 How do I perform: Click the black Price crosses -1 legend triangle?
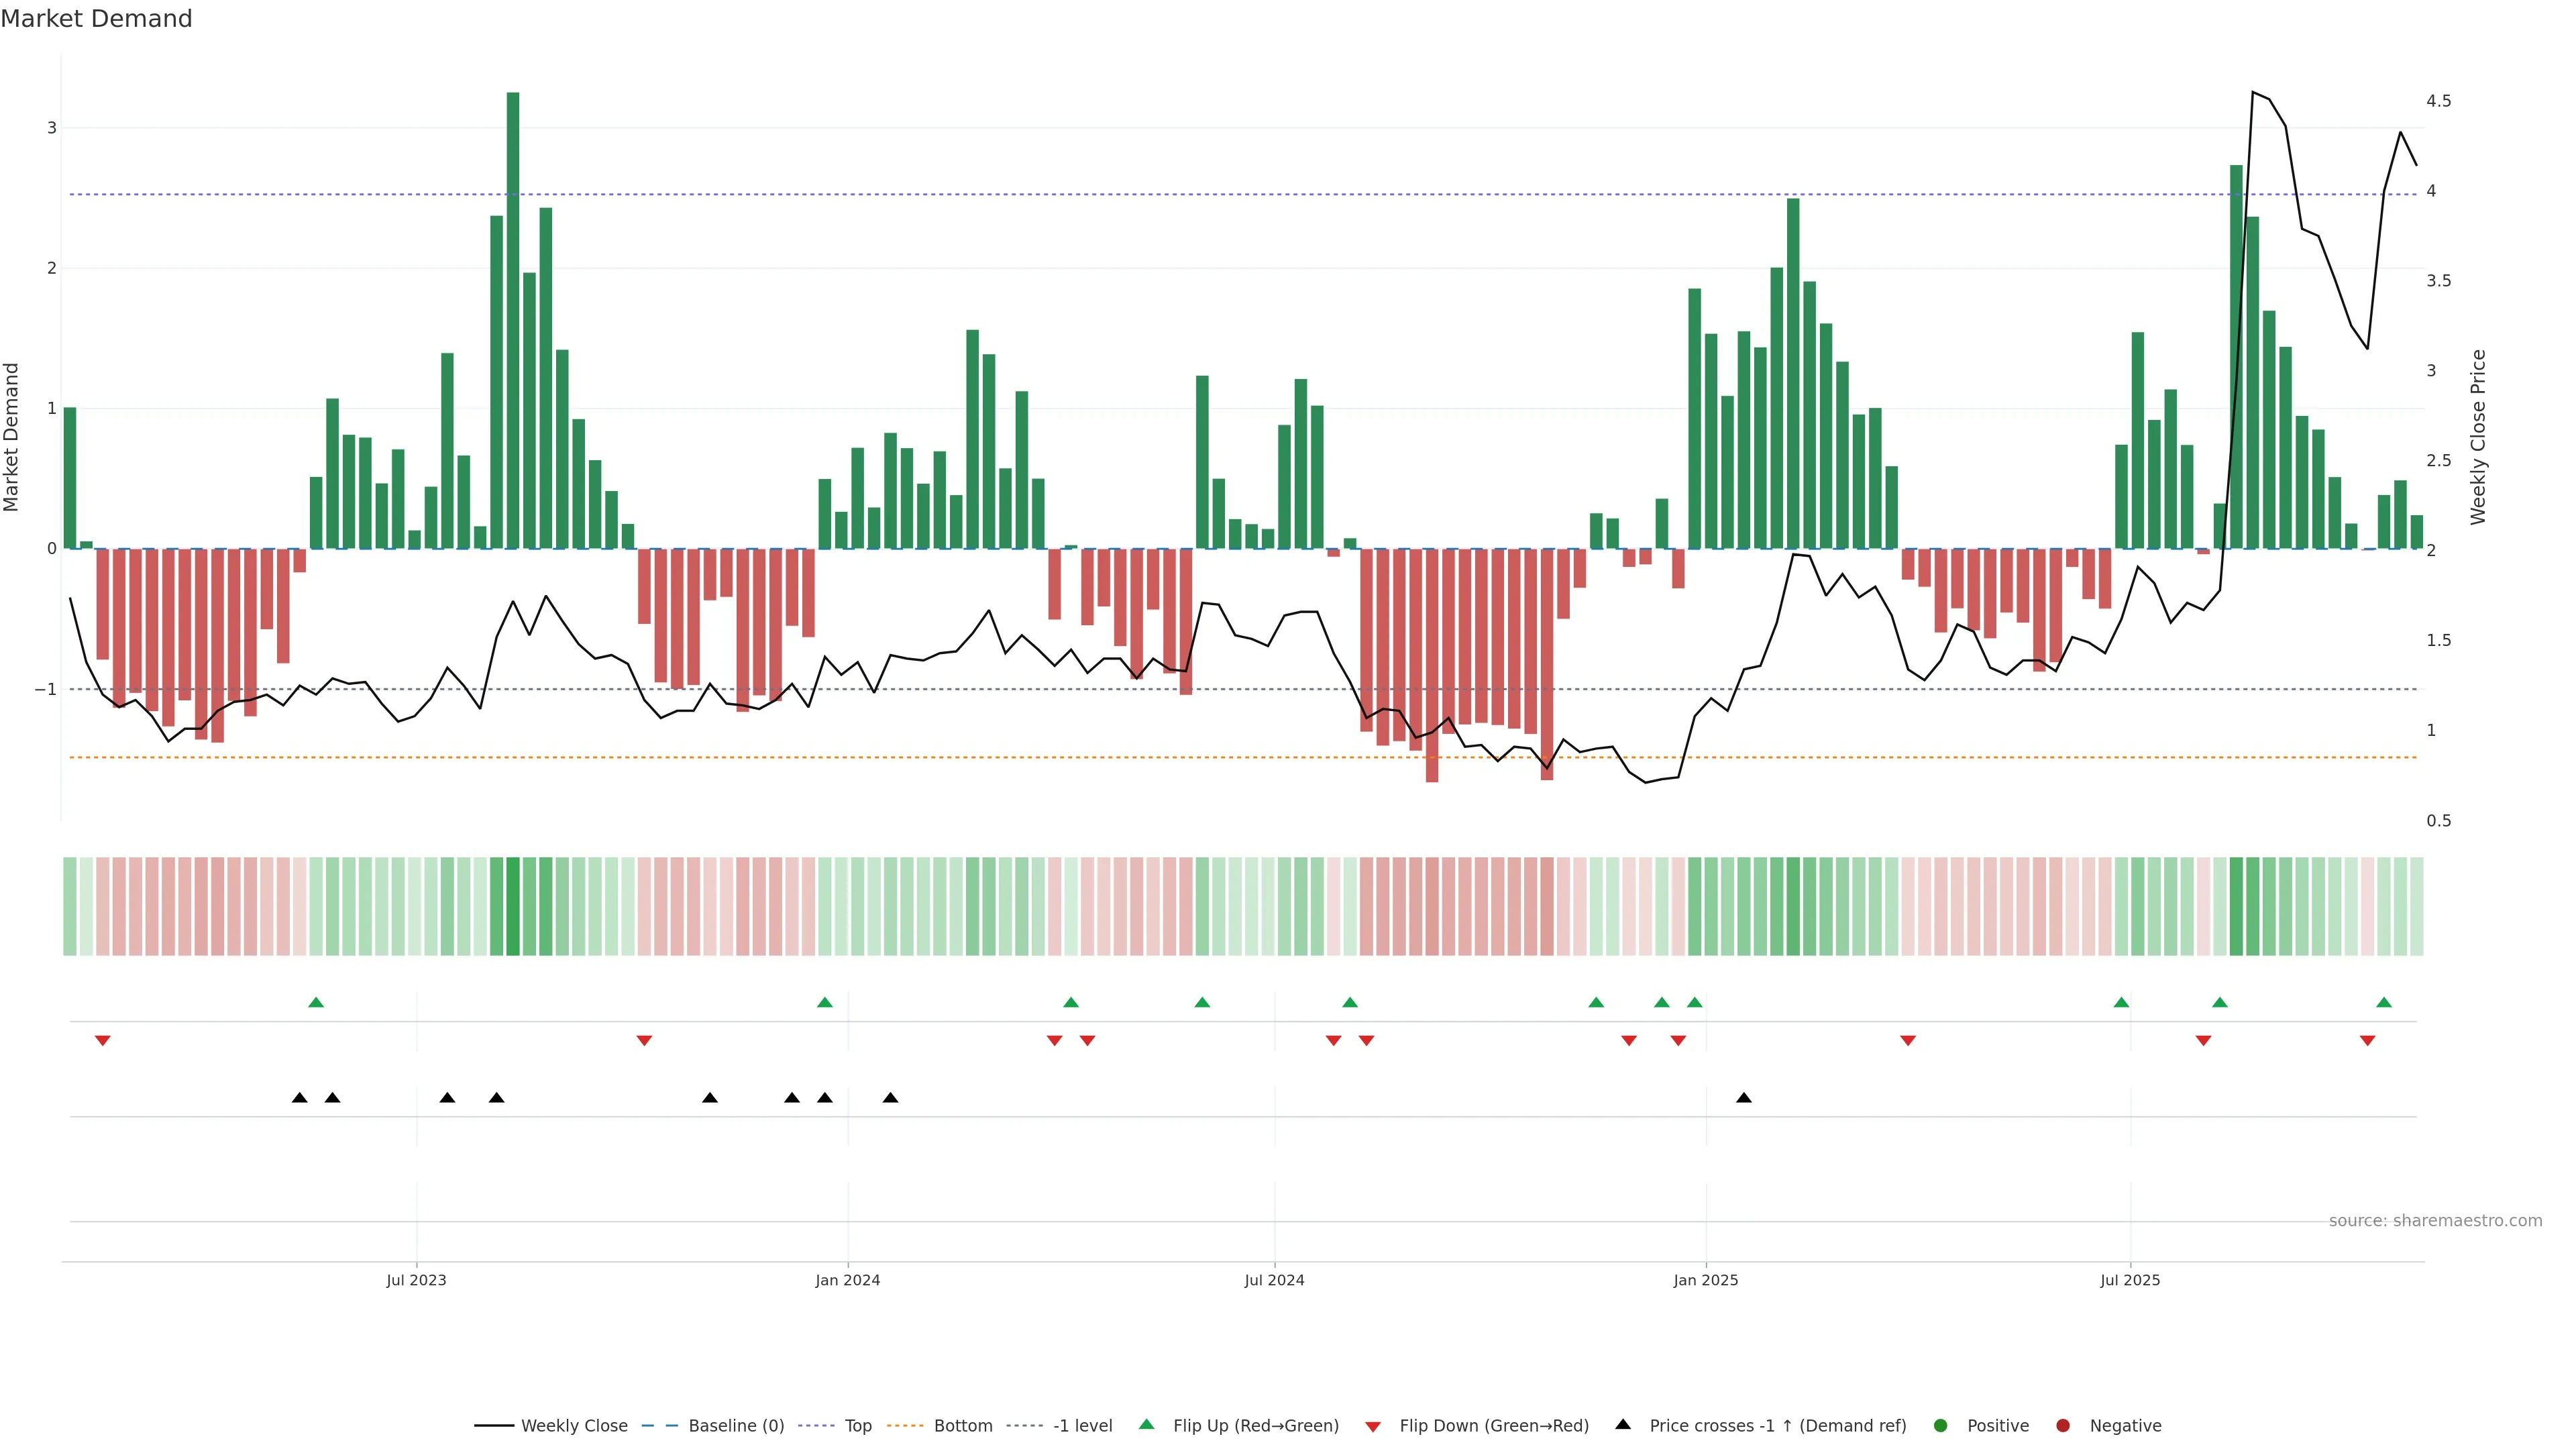1623,1425
